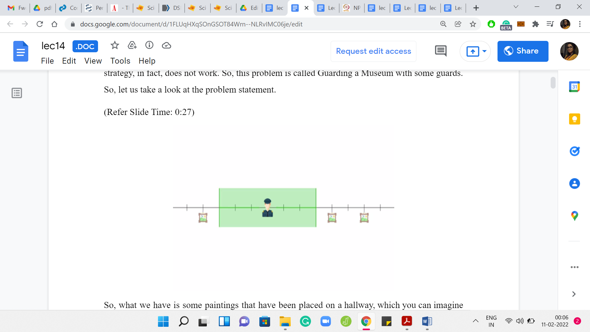This screenshot has width=590, height=332.
Task: Expand the present to meeting dropdown
Action: pos(485,51)
